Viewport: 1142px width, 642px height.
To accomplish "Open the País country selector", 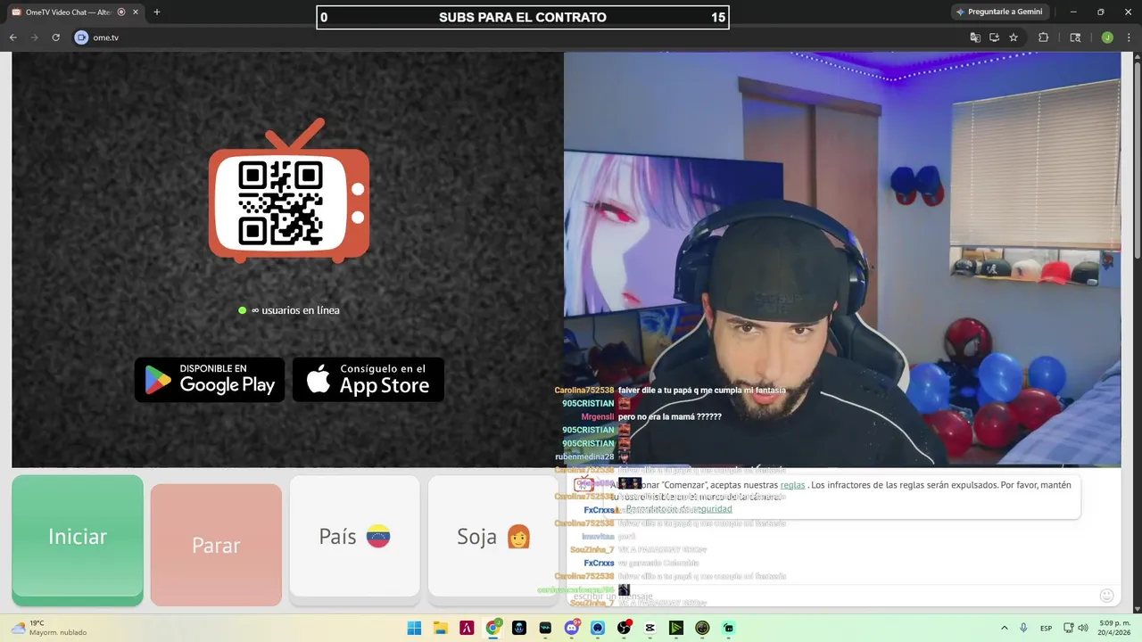I will click(x=354, y=536).
